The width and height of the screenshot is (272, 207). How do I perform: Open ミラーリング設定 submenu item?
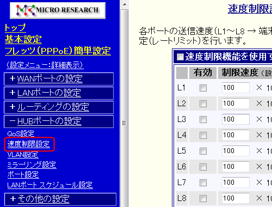(32, 165)
